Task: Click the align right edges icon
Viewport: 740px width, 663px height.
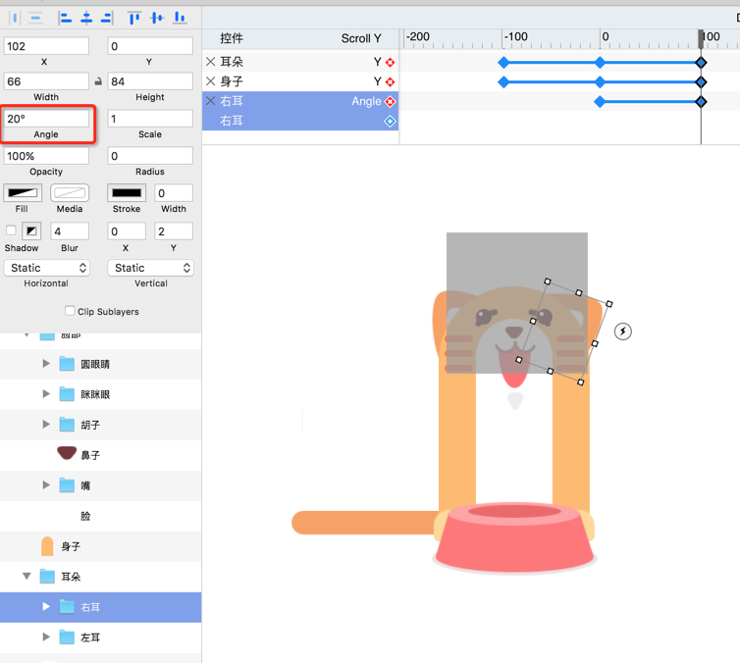Action: point(107,18)
